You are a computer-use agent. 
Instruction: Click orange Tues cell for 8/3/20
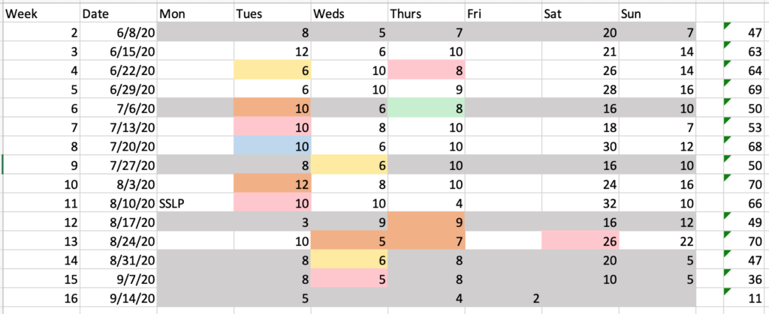click(x=273, y=184)
